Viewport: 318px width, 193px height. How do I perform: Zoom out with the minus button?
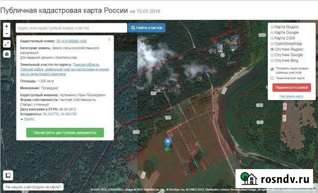click(x=6, y=33)
